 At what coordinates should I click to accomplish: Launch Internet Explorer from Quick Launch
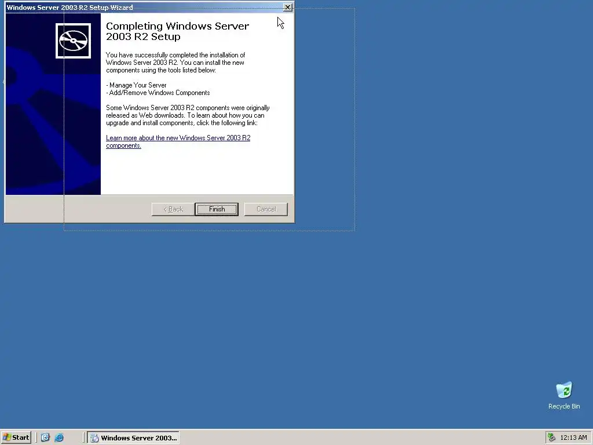[60, 437]
